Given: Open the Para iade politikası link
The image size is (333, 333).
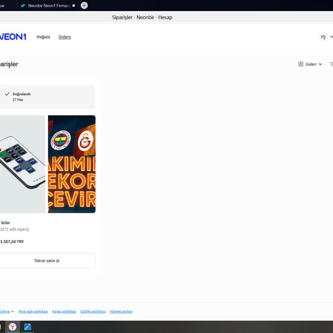Looking at the screenshot, I should [x=33, y=311].
